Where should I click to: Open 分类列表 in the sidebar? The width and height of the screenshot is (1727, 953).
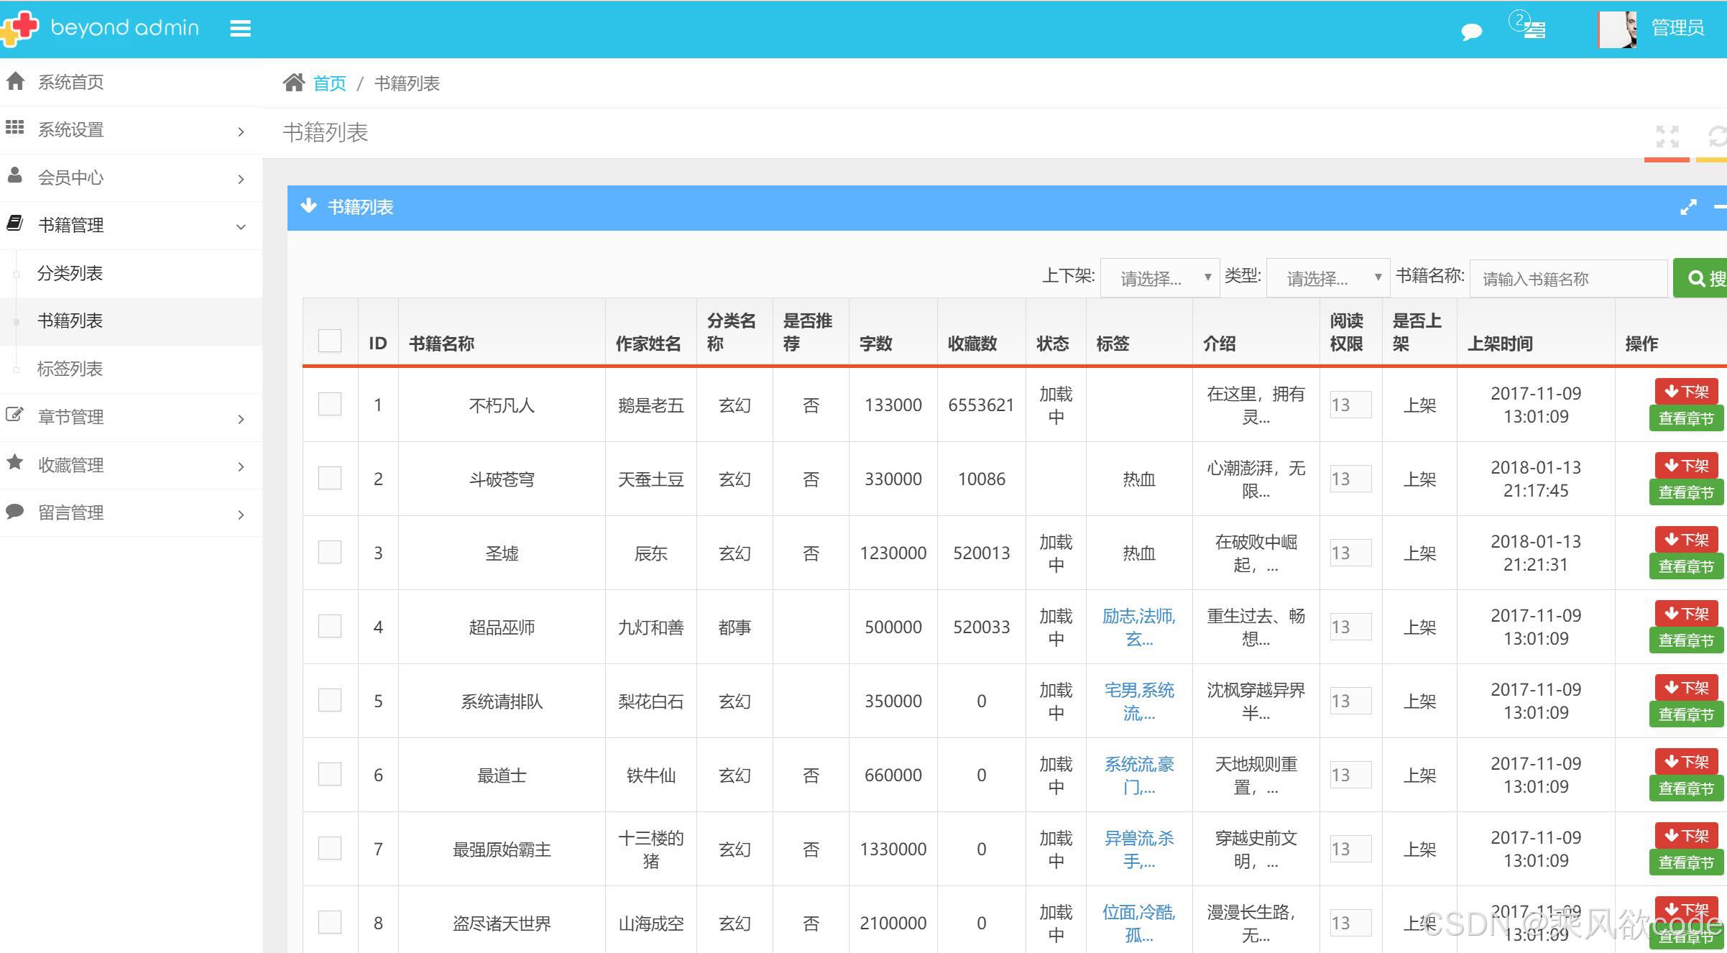click(x=70, y=273)
